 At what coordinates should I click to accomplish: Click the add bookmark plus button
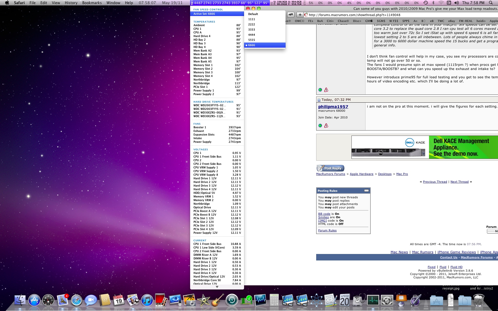click(x=300, y=15)
